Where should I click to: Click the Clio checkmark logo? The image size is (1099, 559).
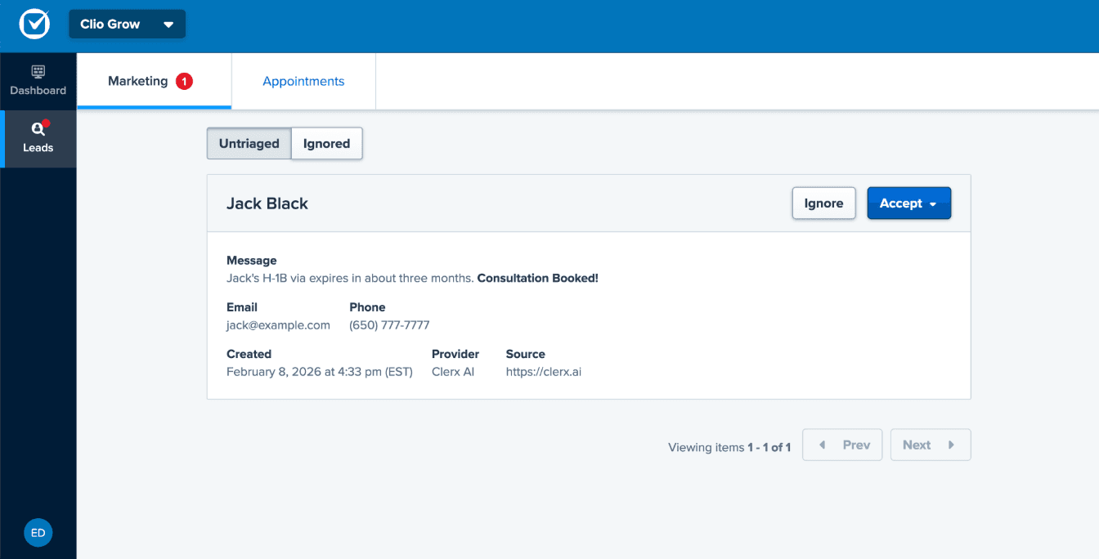pyautogui.click(x=34, y=25)
